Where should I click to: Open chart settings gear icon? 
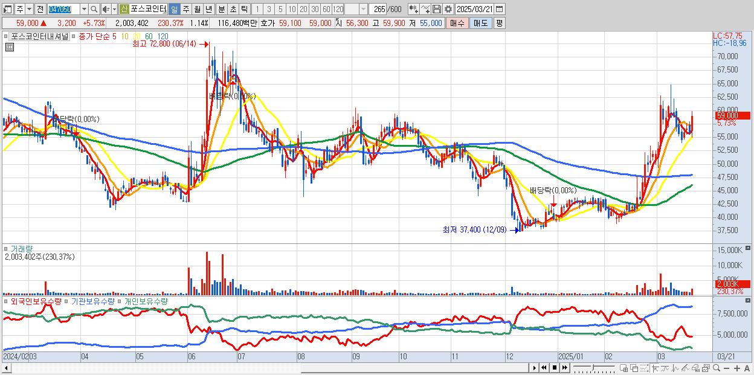point(448,9)
